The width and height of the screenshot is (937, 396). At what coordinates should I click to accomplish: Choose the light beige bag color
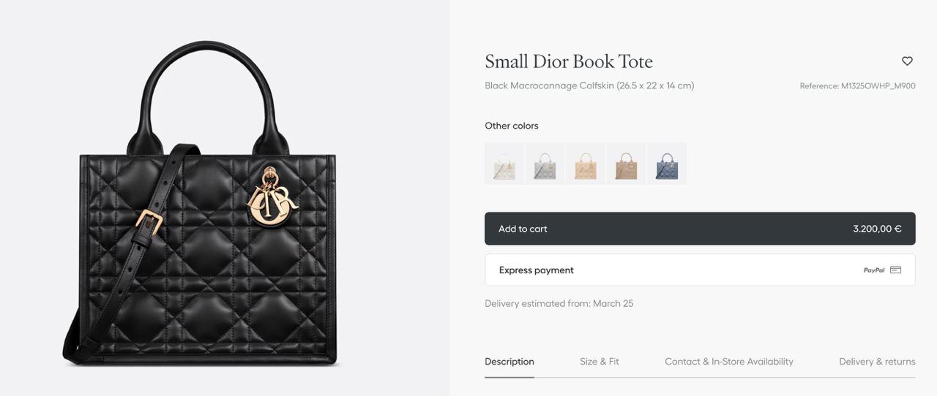(586, 164)
